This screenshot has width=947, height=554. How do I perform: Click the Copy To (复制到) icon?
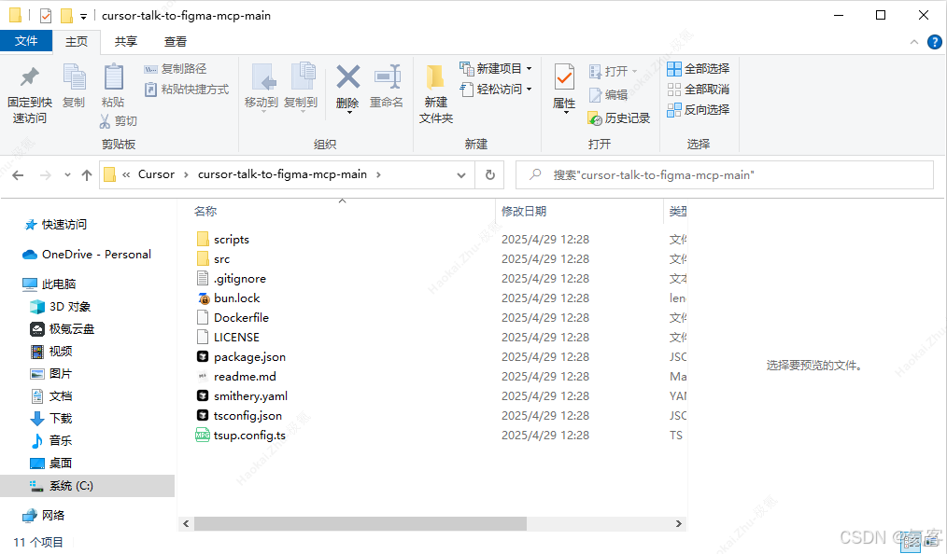pos(303,77)
